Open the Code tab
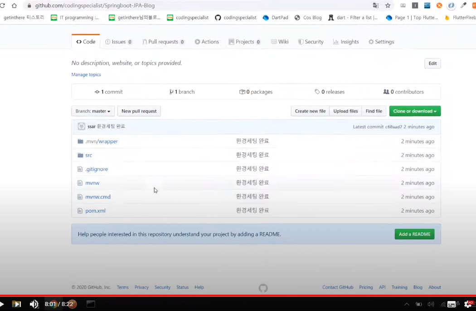The height and width of the screenshot is (311, 476). (x=86, y=42)
